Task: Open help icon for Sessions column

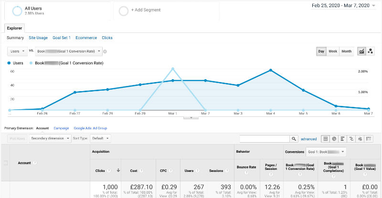Action: [227, 170]
